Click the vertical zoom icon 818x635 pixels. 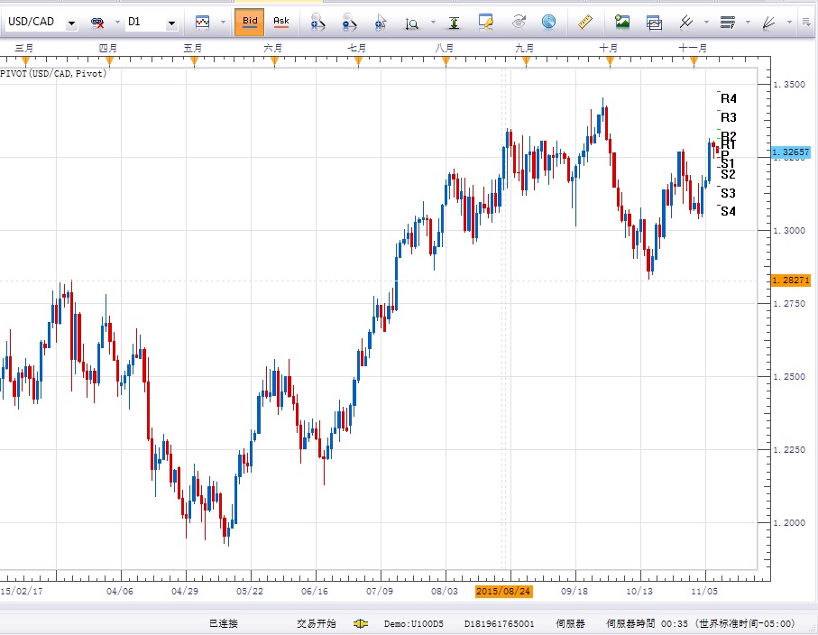point(412,23)
